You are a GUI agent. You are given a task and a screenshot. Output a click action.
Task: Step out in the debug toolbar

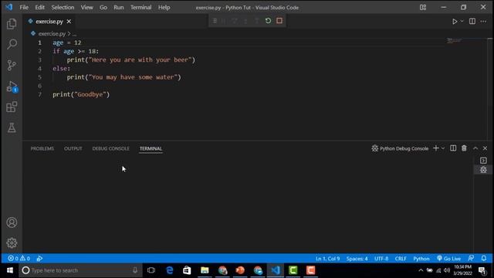257,21
